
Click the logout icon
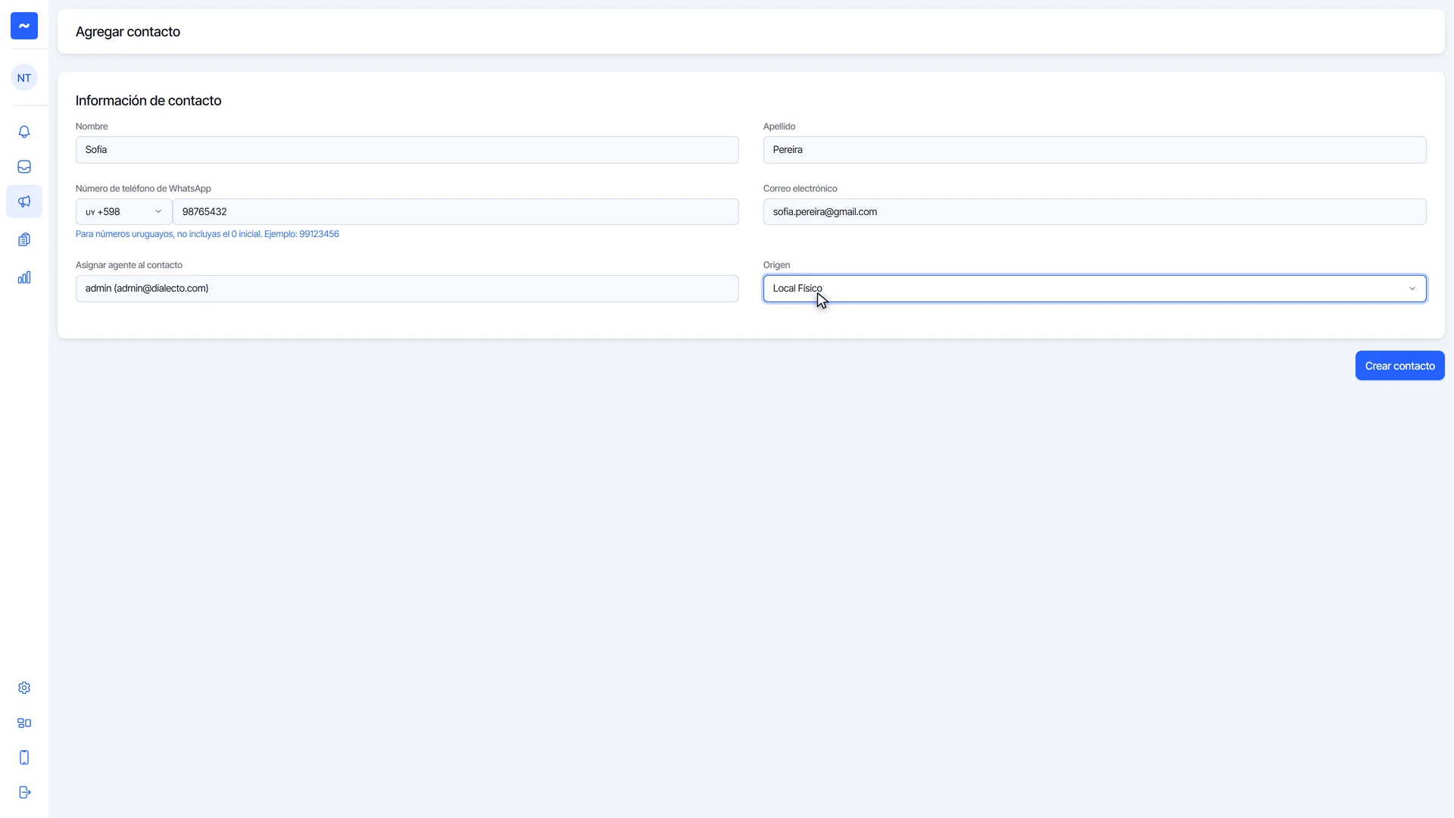click(24, 792)
